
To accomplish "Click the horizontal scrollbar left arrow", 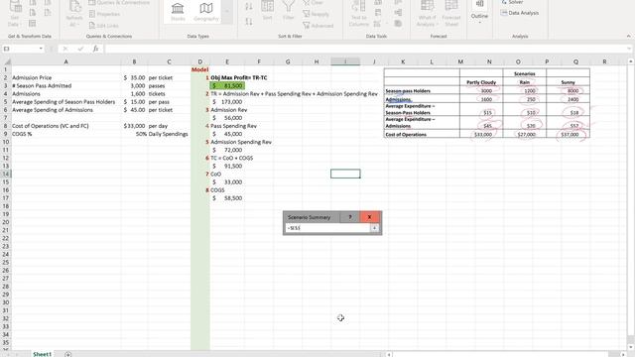I will coord(389,355).
